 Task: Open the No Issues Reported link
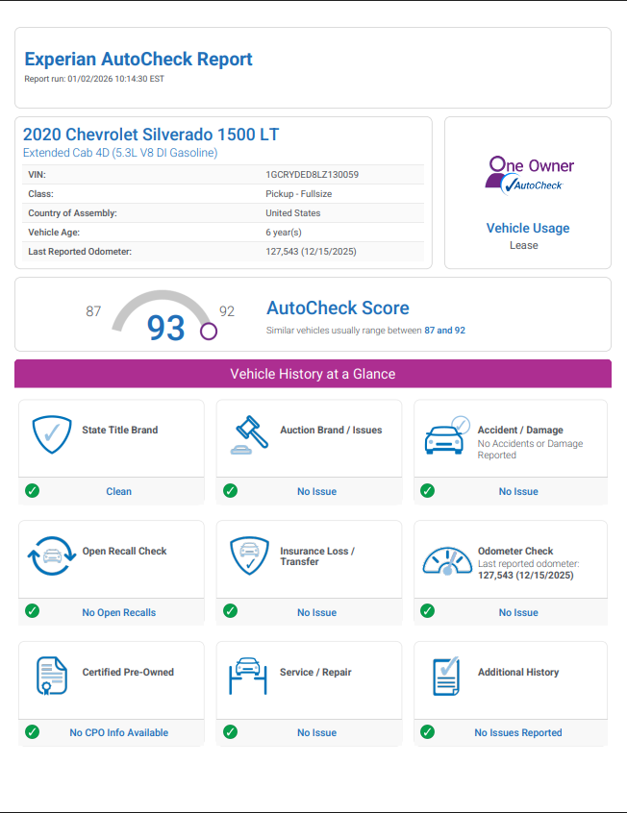point(517,733)
